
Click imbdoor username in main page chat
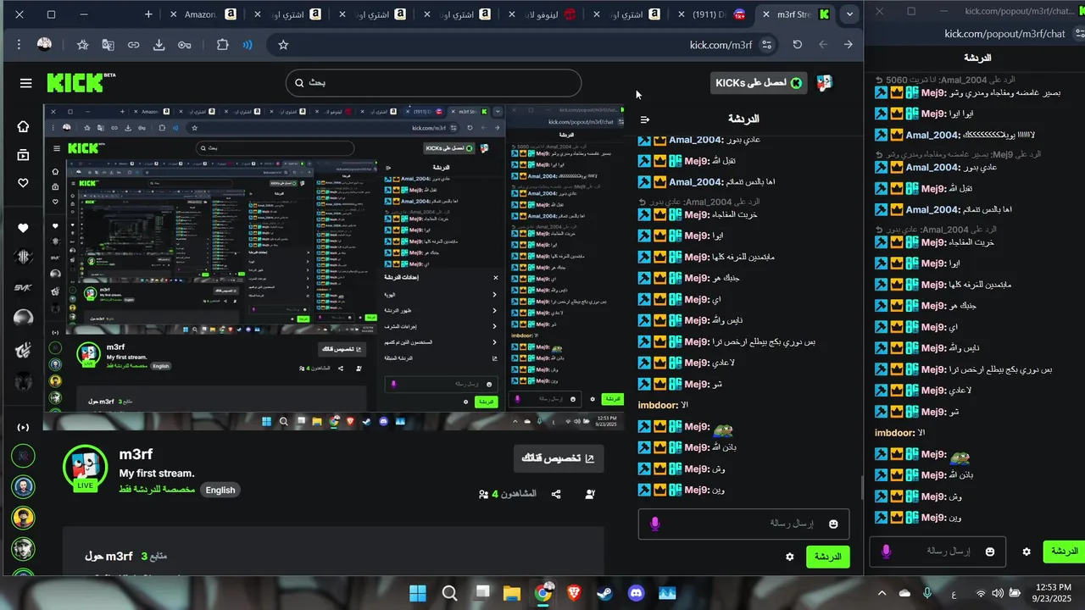658,406
